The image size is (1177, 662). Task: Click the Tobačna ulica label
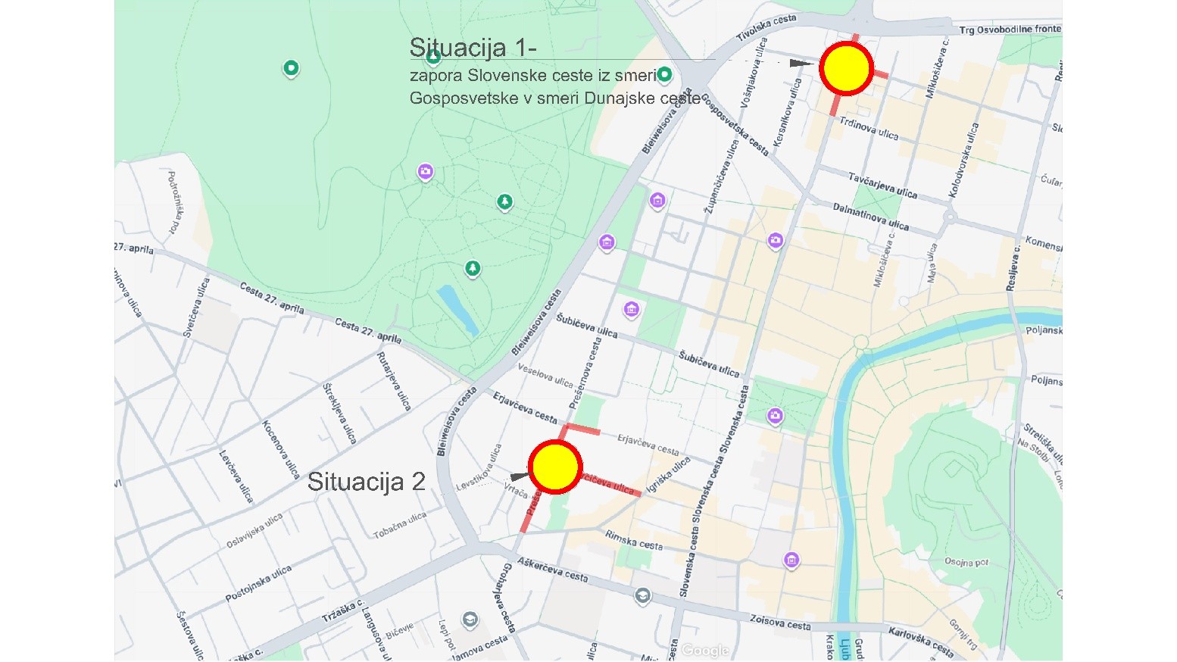[x=400, y=525]
